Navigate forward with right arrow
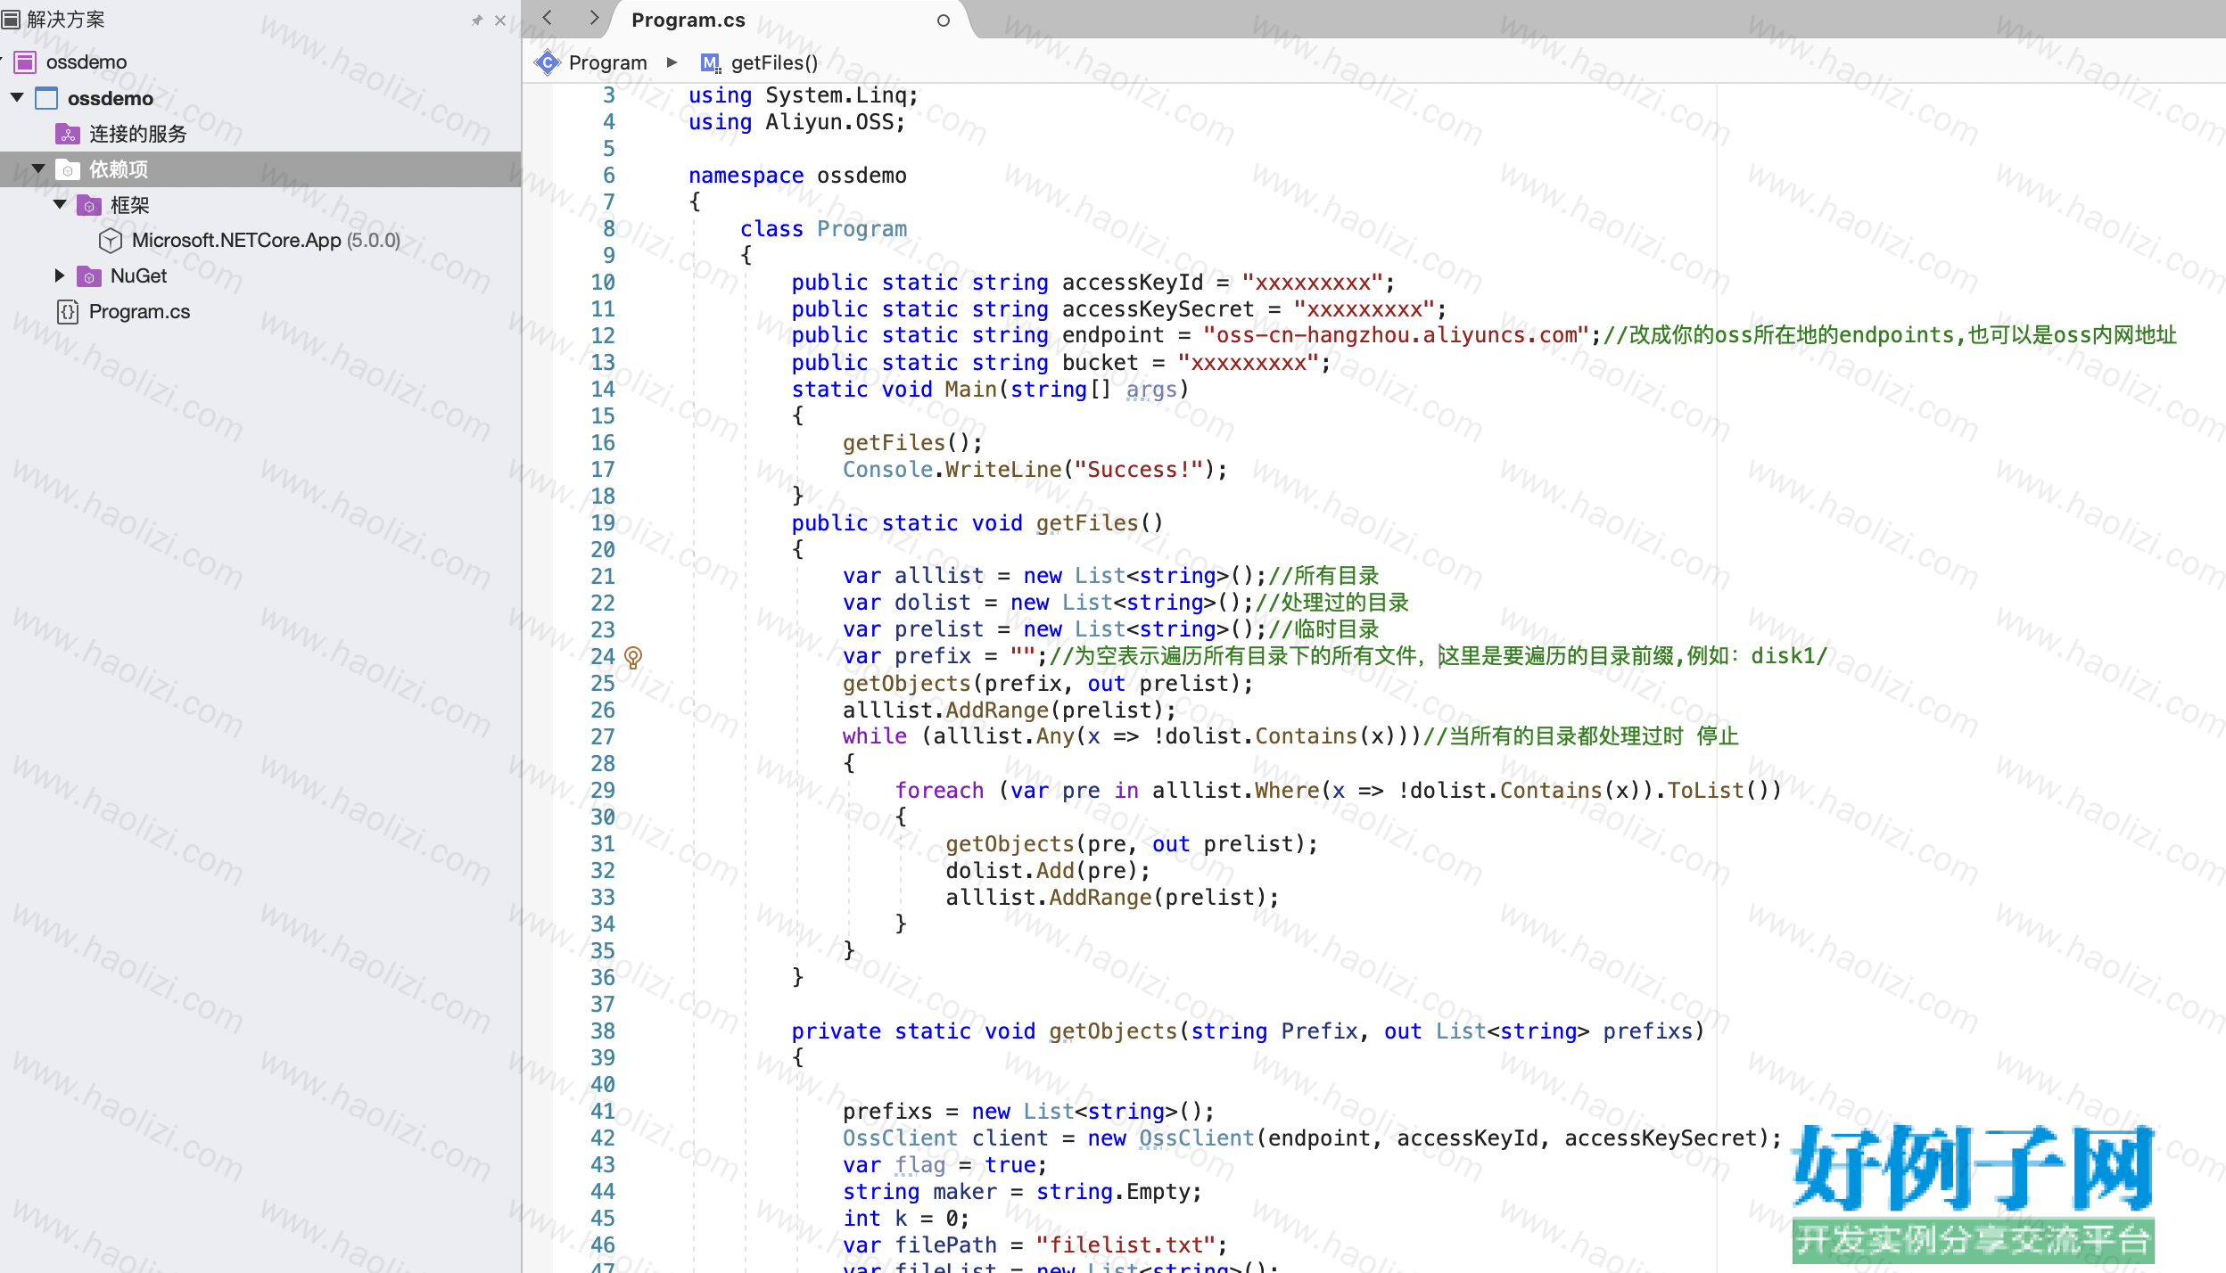The width and height of the screenshot is (2226, 1273). [x=594, y=18]
